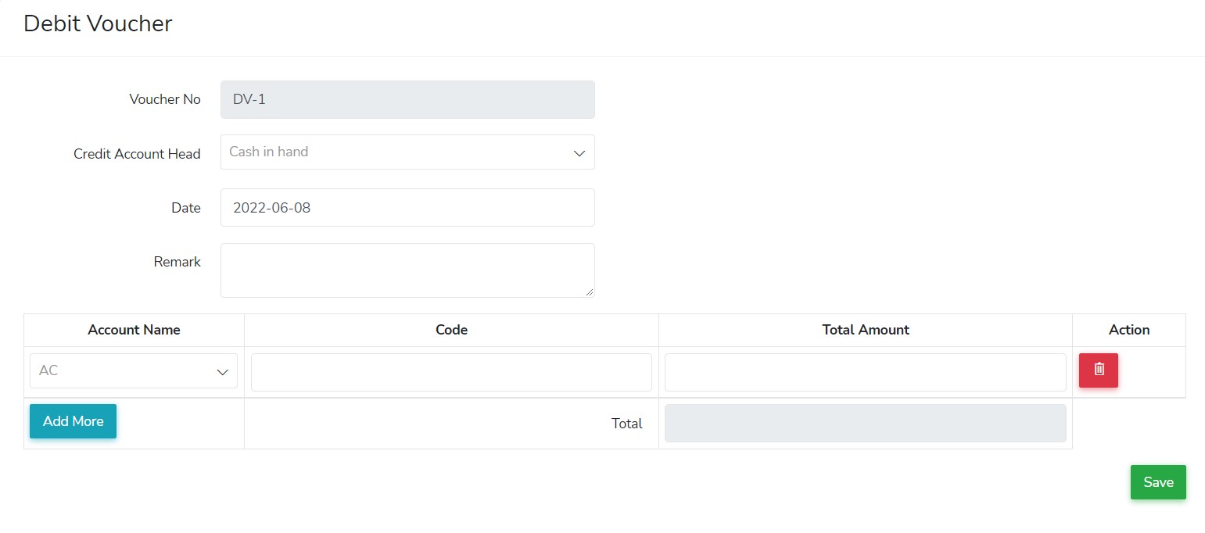Select the Account Name column header

click(x=134, y=330)
